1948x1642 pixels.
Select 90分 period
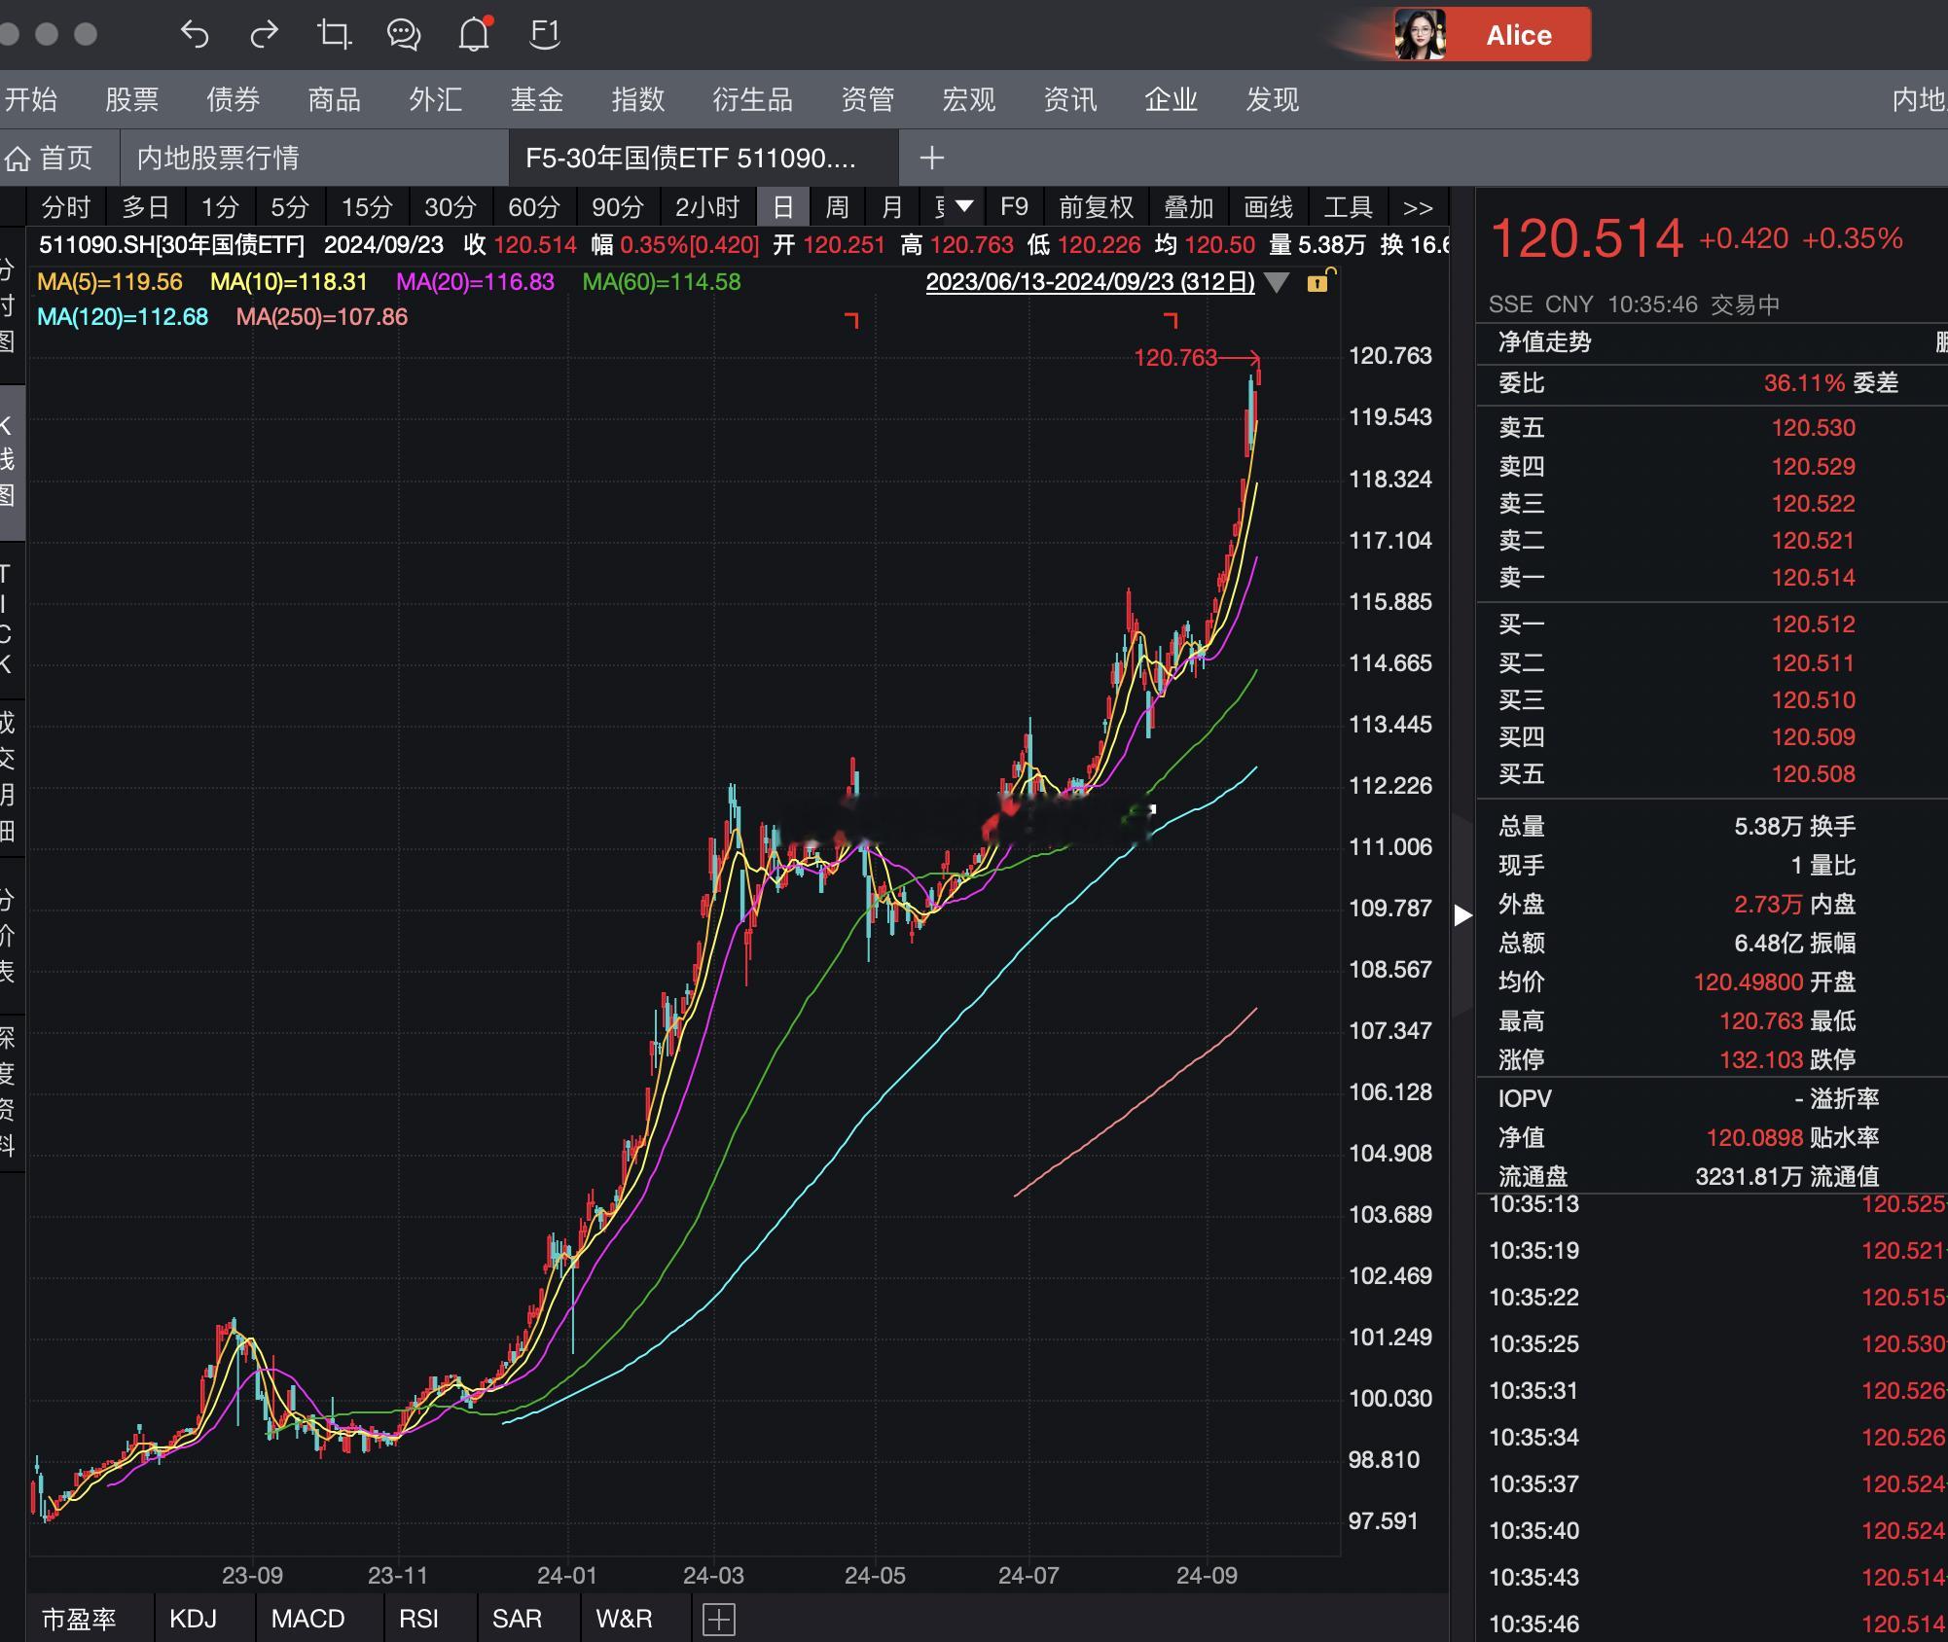(x=618, y=207)
